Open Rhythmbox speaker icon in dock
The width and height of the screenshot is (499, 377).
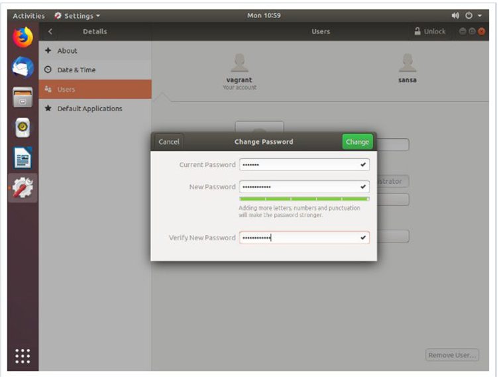tap(23, 128)
